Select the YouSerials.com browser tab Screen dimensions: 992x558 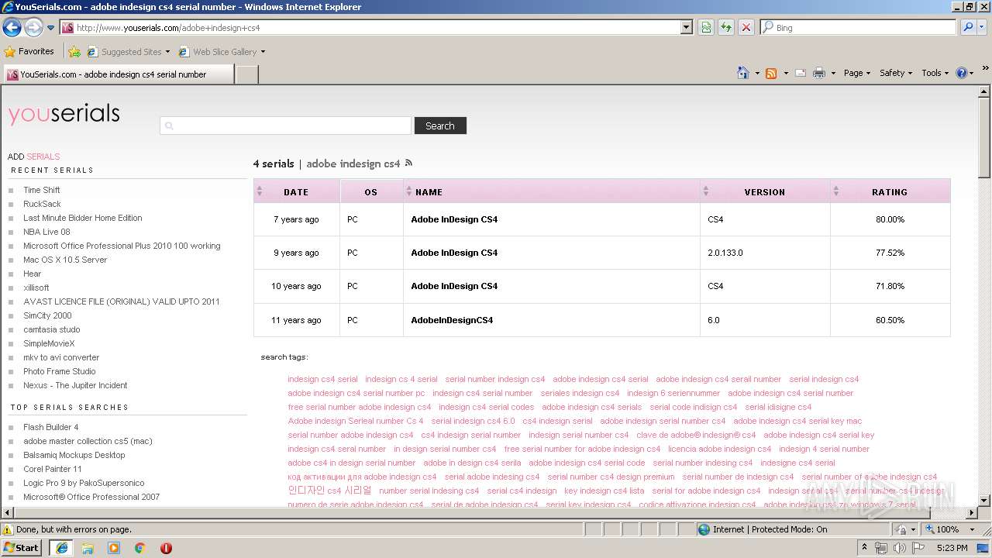(118, 74)
